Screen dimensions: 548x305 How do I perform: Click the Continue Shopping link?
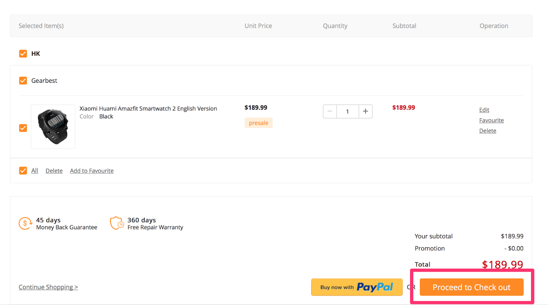[48, 287]
